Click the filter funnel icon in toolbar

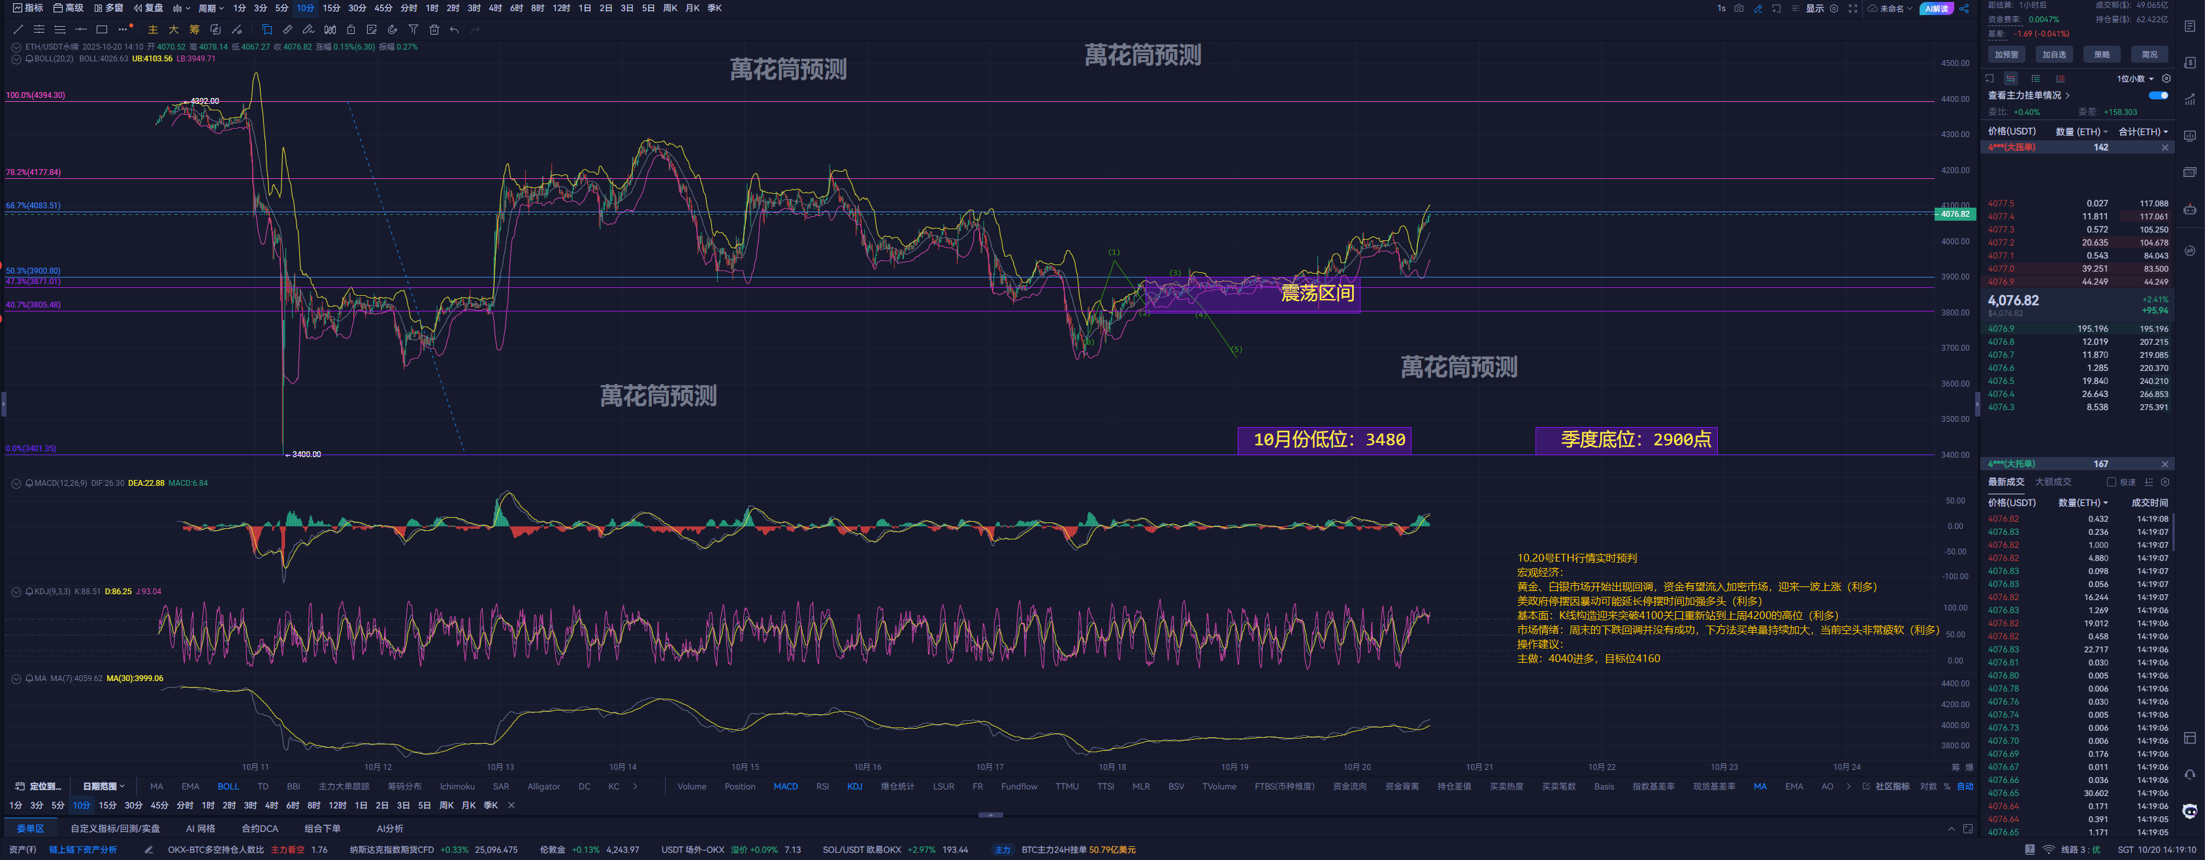(413, 30)
